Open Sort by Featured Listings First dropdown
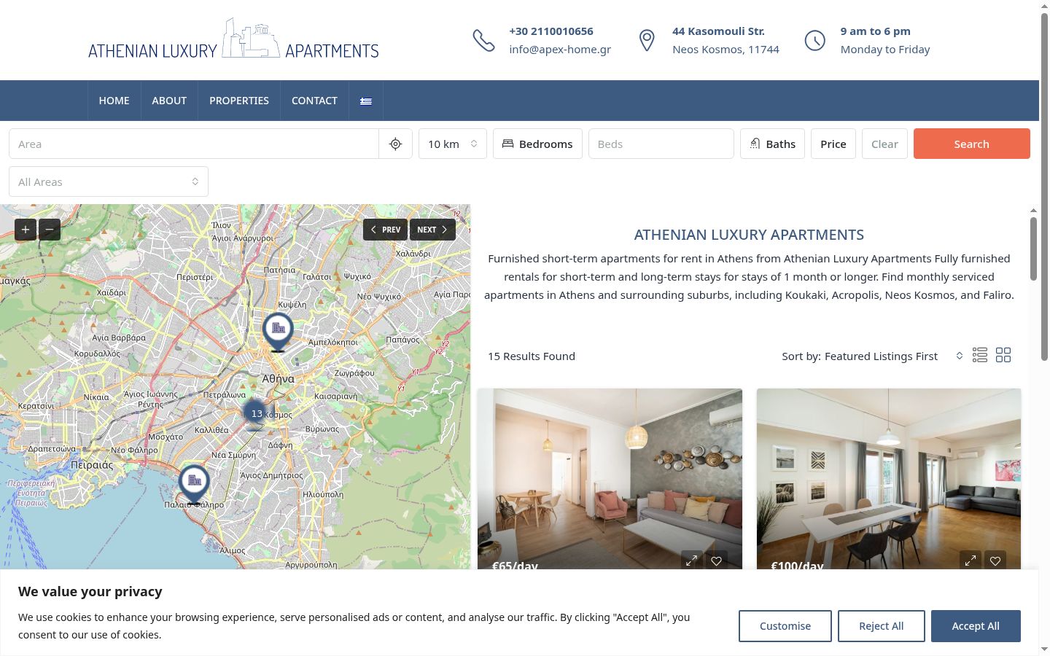Screen dimensions: 1050x656 [x=873, y=356]
